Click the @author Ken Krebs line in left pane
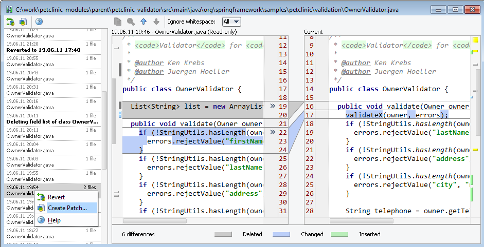 point(169,63)
